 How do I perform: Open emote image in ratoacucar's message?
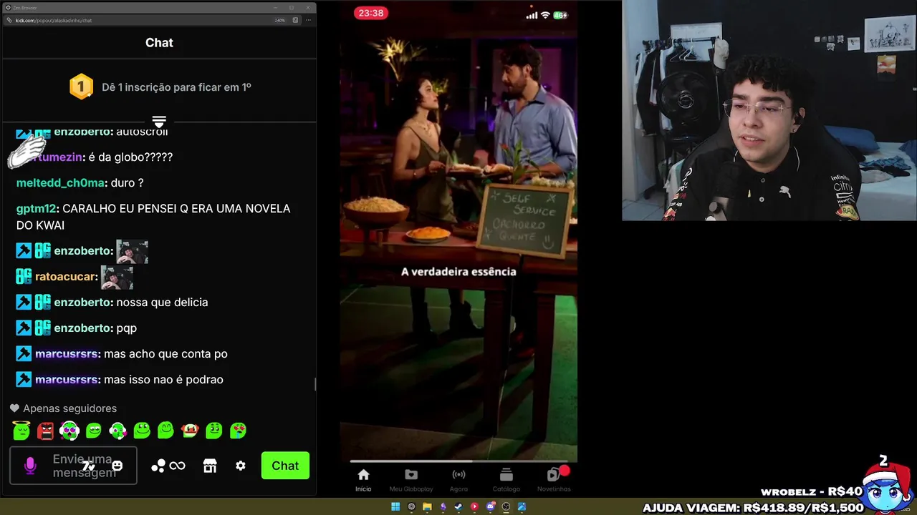(117, 277)
